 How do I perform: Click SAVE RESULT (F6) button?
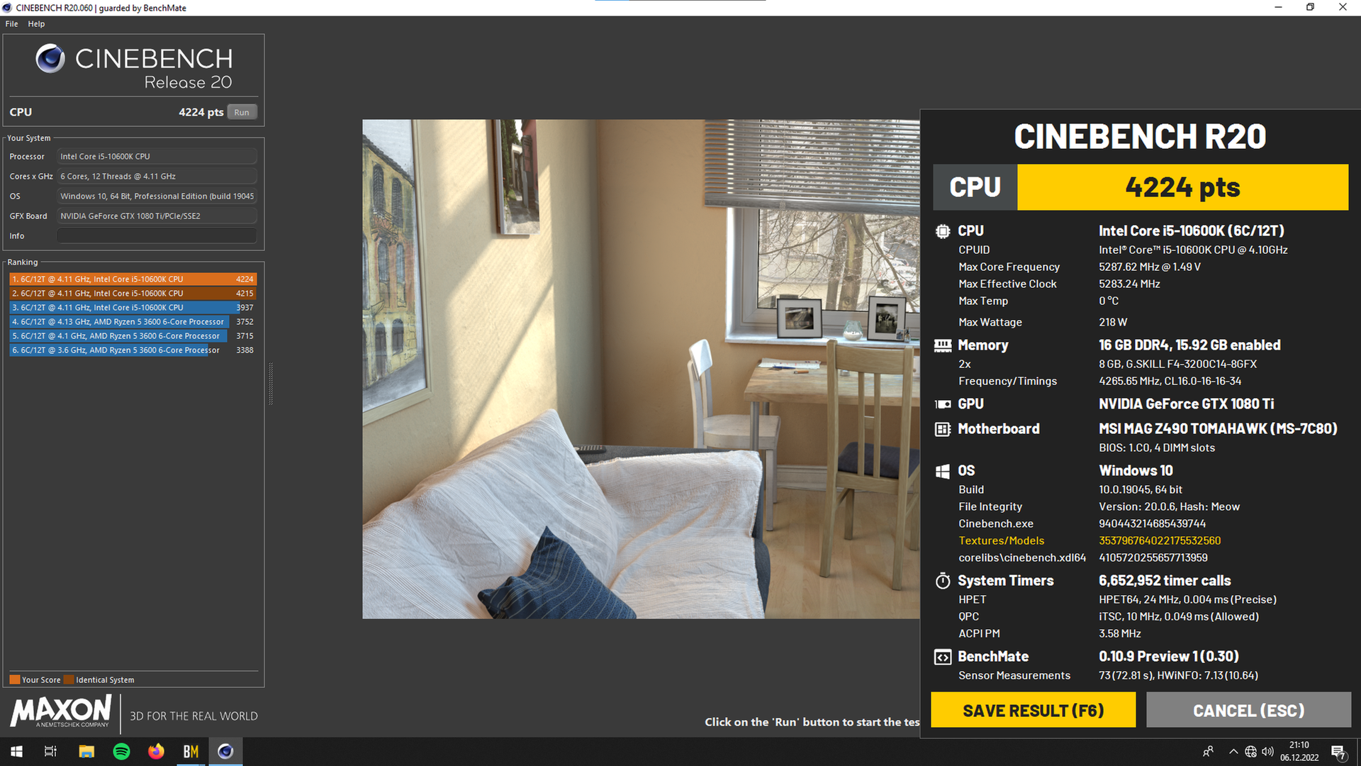click(x=1033, y=711)
